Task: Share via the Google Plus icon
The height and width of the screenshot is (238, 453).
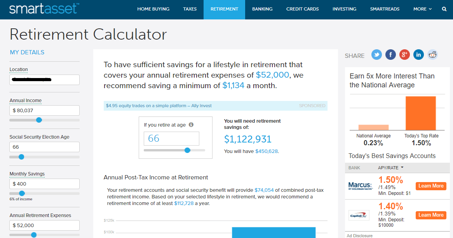Action: [x=404, y=55]
